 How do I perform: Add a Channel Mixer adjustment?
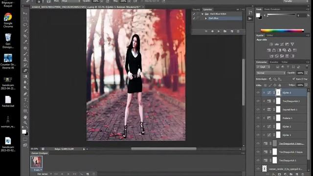coord(290,50)
